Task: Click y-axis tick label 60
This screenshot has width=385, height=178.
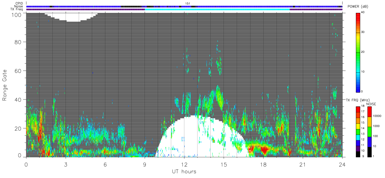Action: [18, 71]
